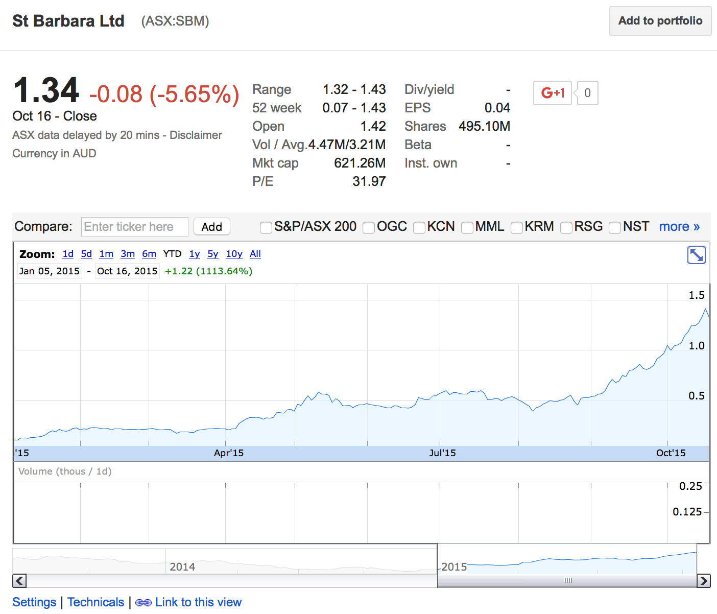Click the chain link icon beside Link to this view
This screenshot has height=614, width=717.
143,603
